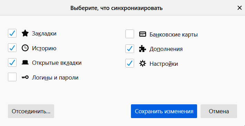The image size is (245, 126).
Task: Uncheck the Настройки checkbox
Action: 130,63
